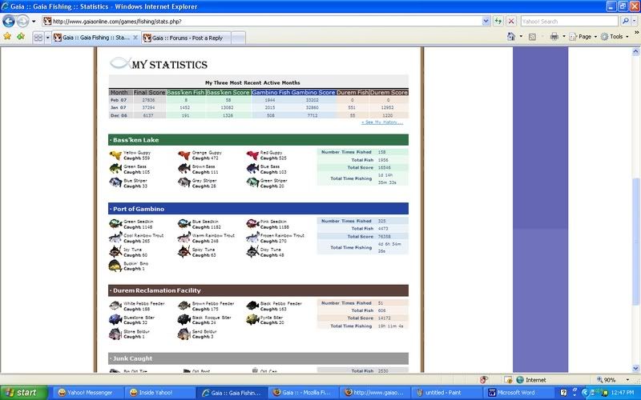Click the Add to Favorites icon
The width and height of the screenshot is (641, 400).
tap(21, 37)
